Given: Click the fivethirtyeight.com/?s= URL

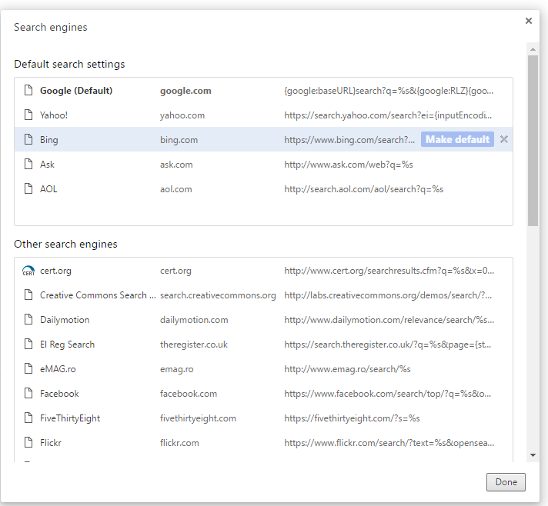Looking at the screenshot, I should point(352,418).
